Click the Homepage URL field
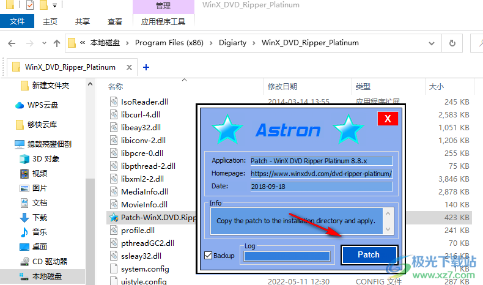Screen dimensions: 483x285 (321, 174)
